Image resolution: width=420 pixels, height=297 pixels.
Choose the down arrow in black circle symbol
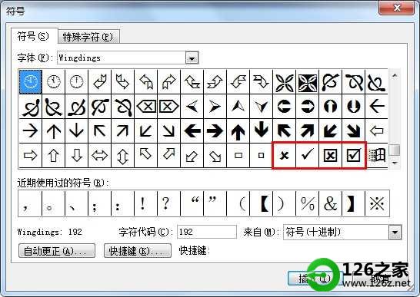[x=353, y=107]
